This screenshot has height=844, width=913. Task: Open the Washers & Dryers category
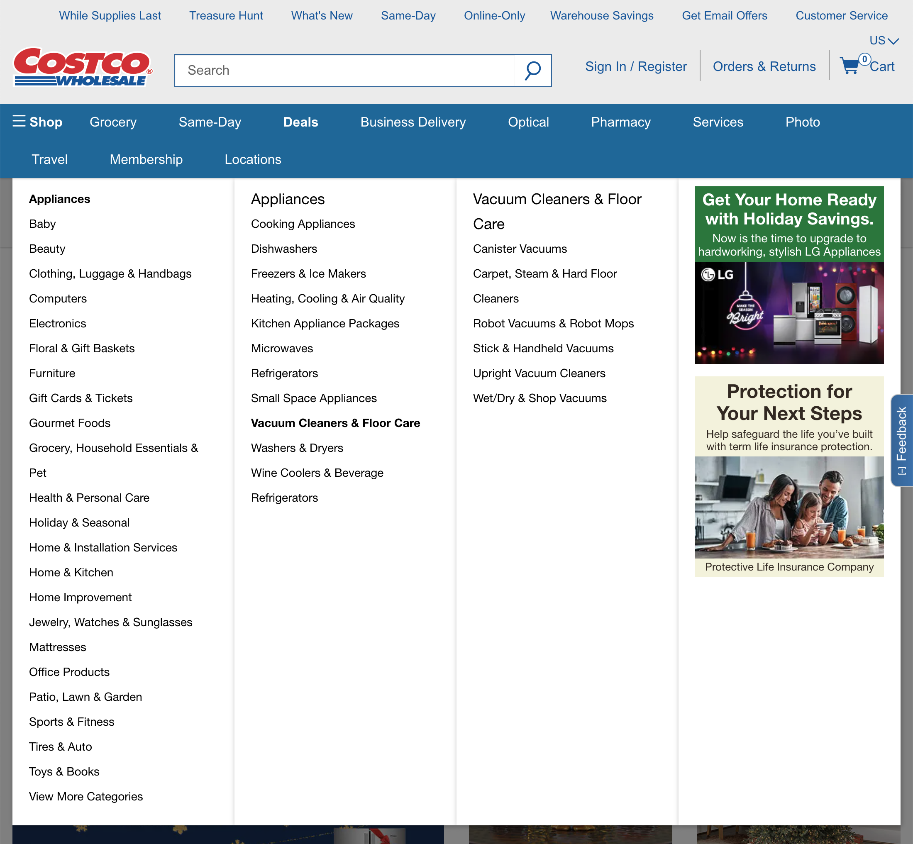pyautogui.click(x=296, y=448)
